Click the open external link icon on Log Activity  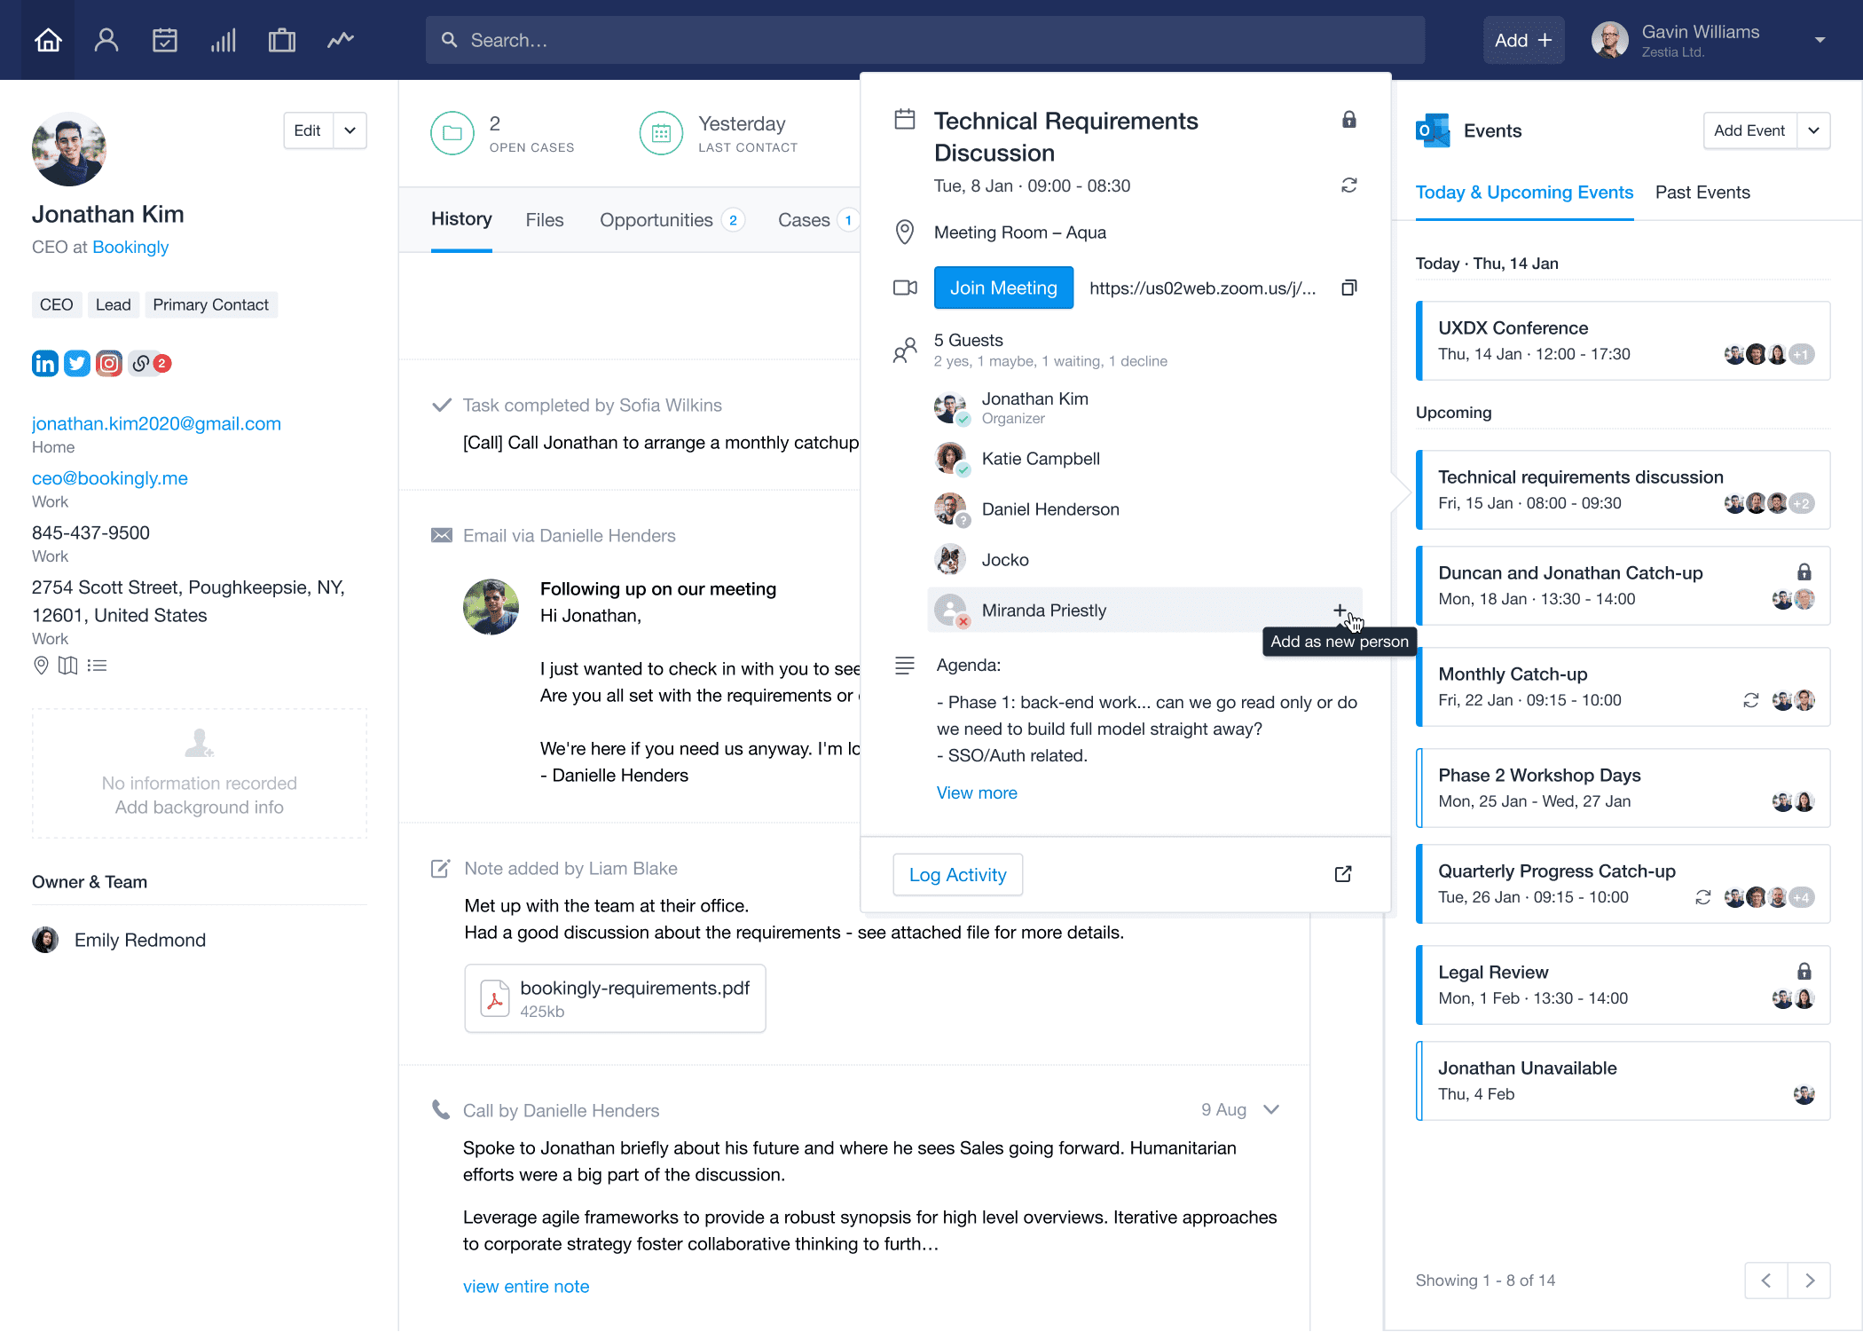coord(1343,873)
